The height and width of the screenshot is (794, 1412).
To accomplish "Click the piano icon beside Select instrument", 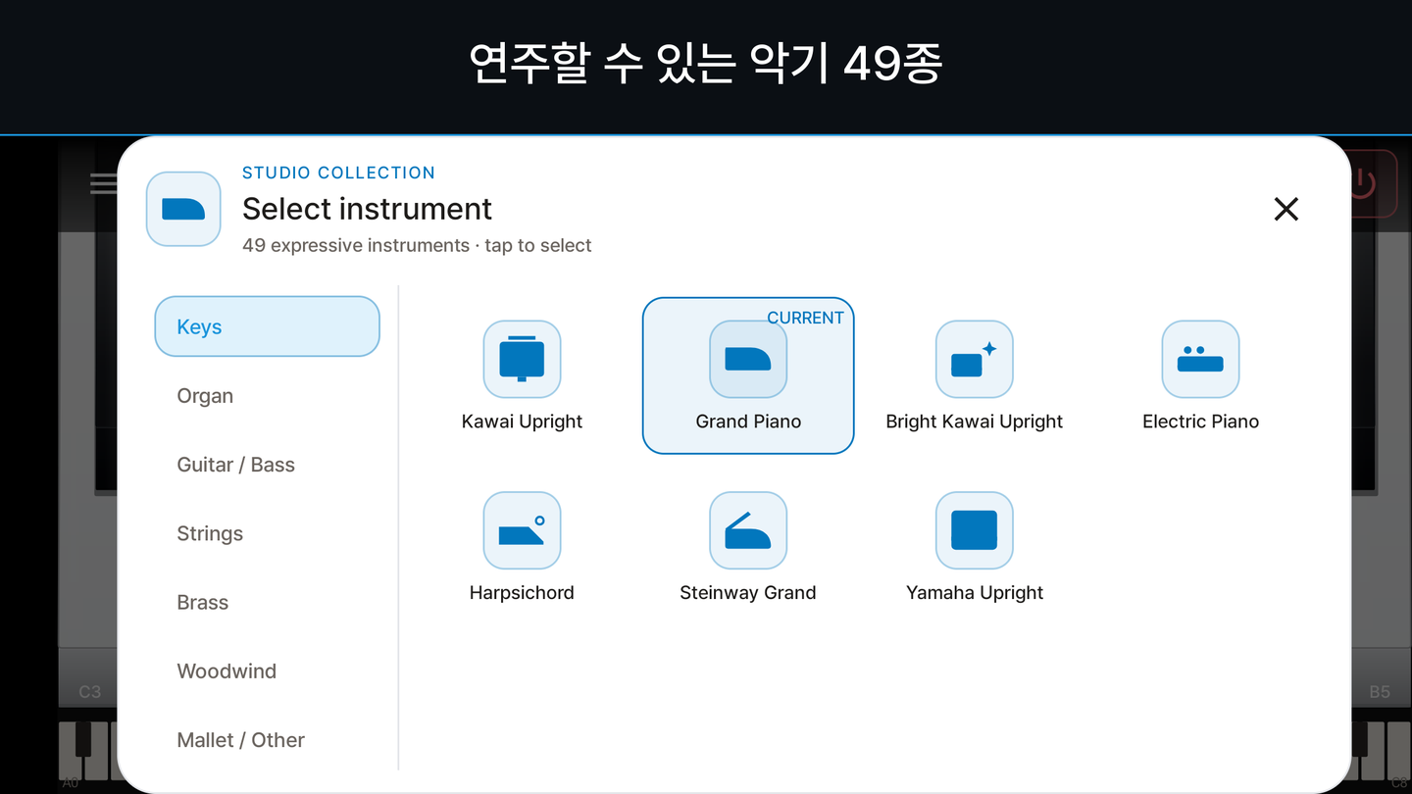I will (x=183, y=209).
